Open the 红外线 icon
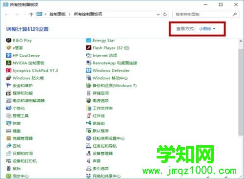 tap(88, 115)
